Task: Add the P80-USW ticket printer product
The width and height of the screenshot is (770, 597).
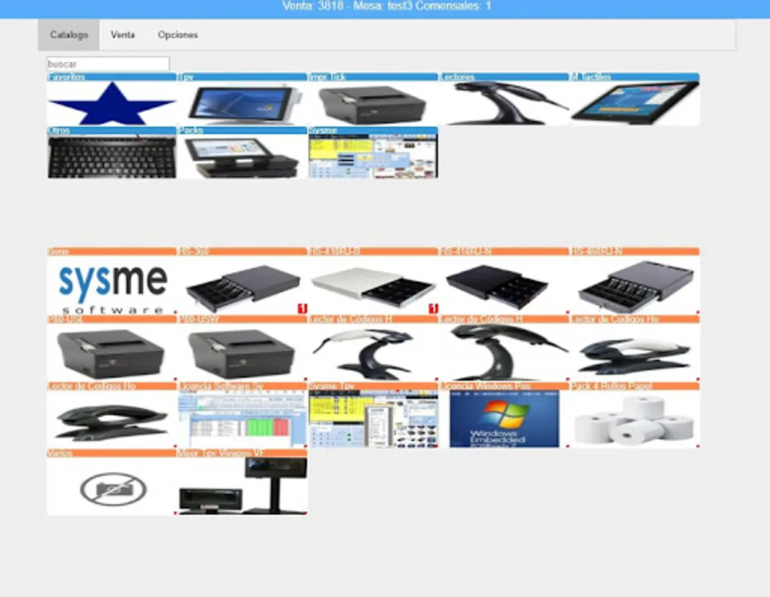Action: coord(243,348)
